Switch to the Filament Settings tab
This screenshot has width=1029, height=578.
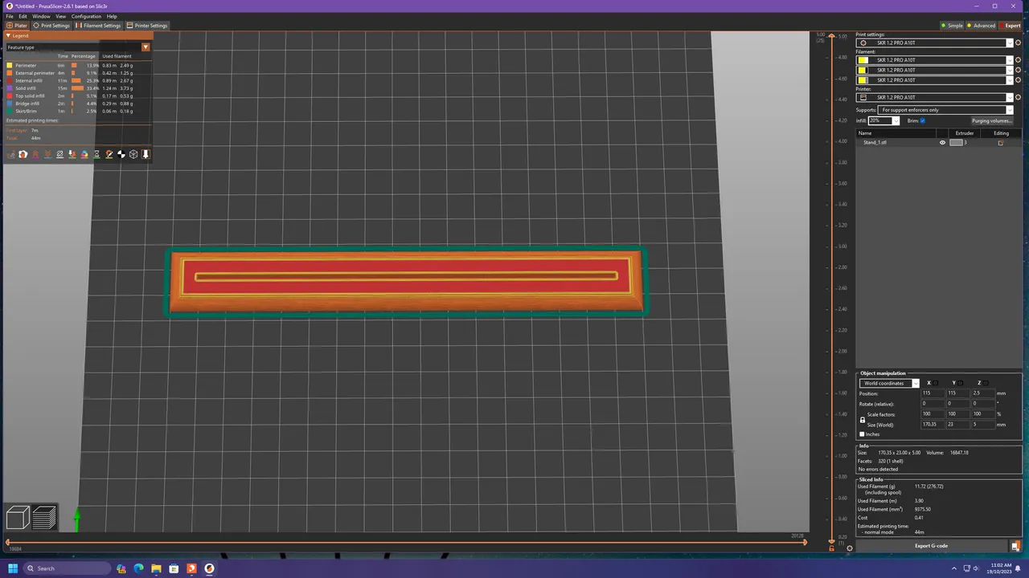coord(98,26)
